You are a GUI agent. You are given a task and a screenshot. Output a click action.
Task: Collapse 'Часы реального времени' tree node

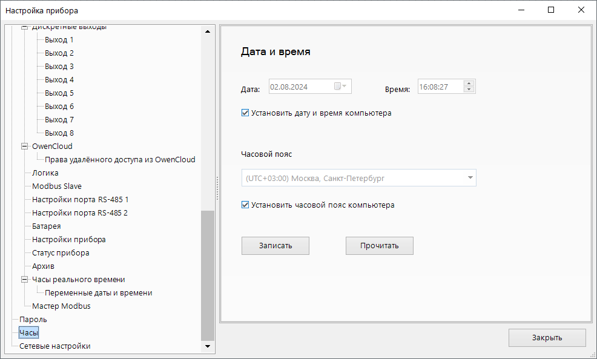25,280
